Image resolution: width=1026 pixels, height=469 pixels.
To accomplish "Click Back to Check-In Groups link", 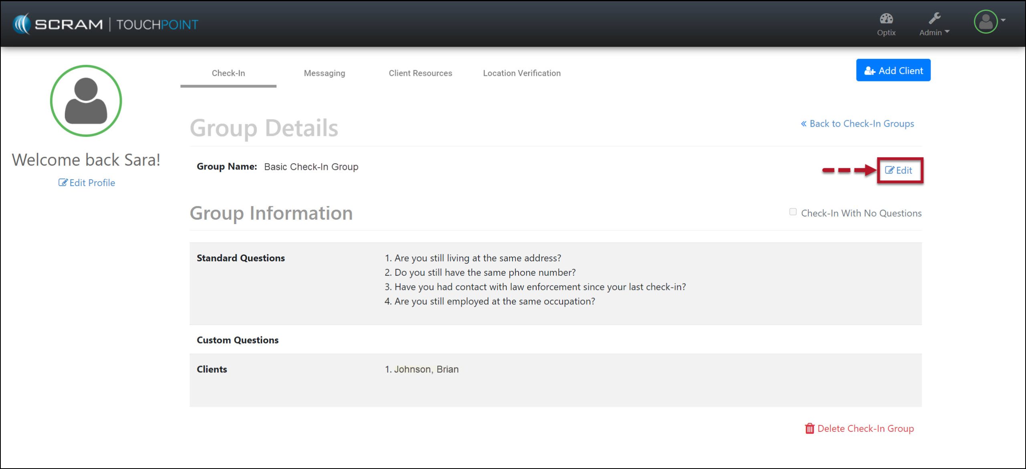I will point(857,124).
